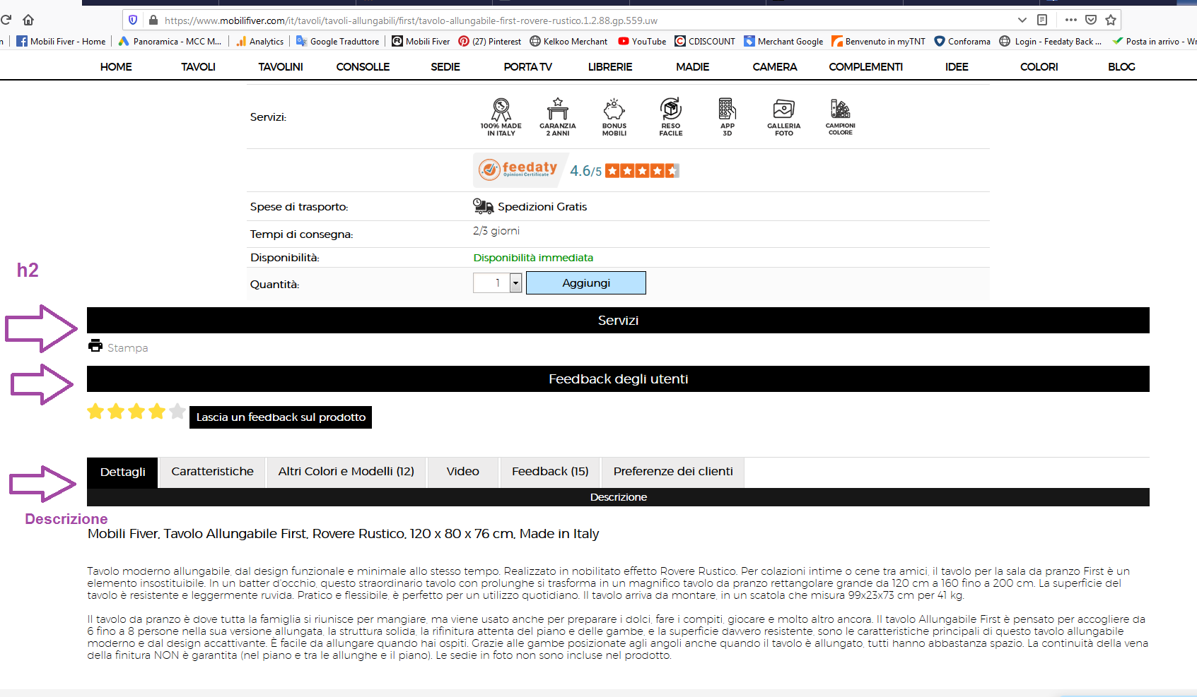Open the page actions three-dots menu
1197x697 pixels.
click(x=1071, y=20)
